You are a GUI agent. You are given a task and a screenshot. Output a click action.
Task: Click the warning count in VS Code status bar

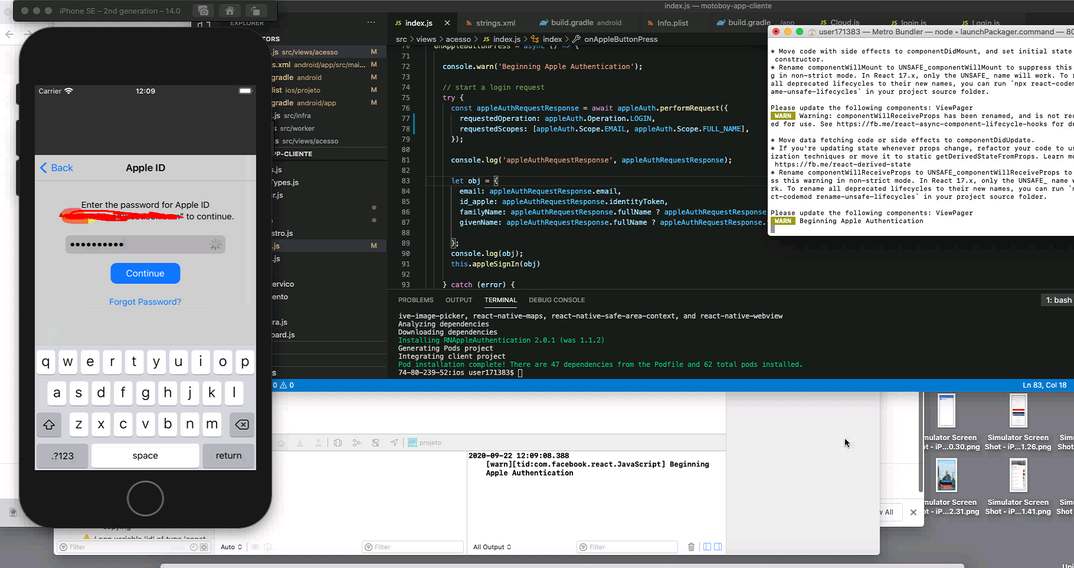[287, 385]
